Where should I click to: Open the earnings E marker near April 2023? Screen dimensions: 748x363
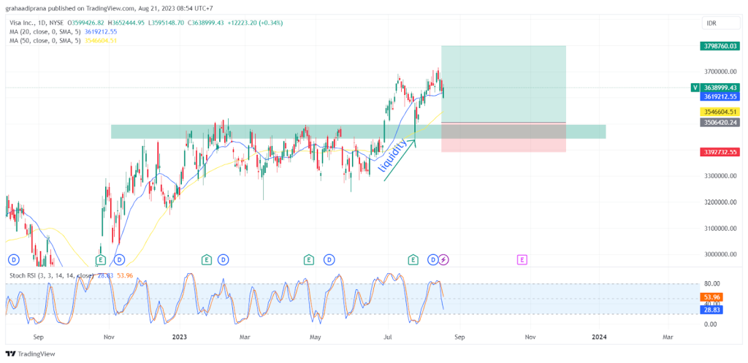[309, 260]
